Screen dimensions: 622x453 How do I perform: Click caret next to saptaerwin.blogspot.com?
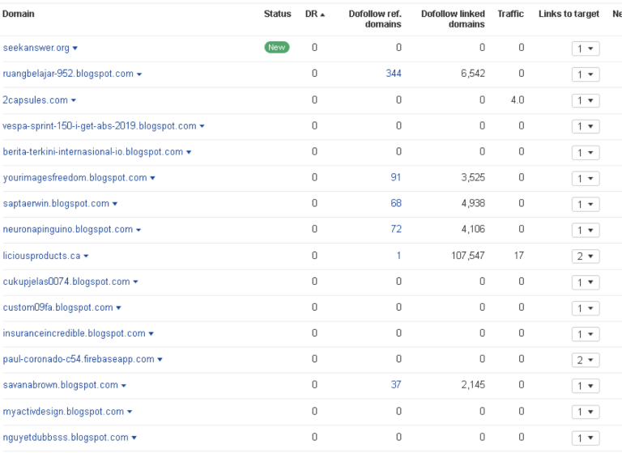pyautogui.click(x=115, y=204)
